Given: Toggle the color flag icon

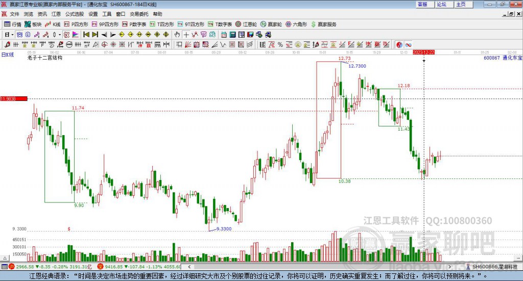Looking at the screenshot, I should 76,35.
